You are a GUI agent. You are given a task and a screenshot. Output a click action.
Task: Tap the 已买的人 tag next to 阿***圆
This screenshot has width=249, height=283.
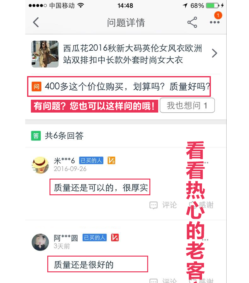tap(95, 237)
